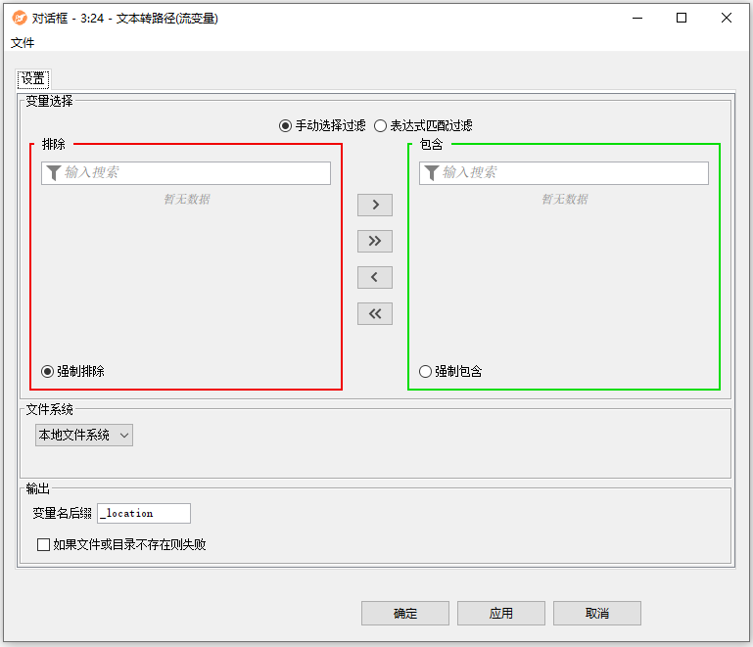Move all variables to 包含 with the double right arrow
The image size is (753, 647).
click(375, 241)
